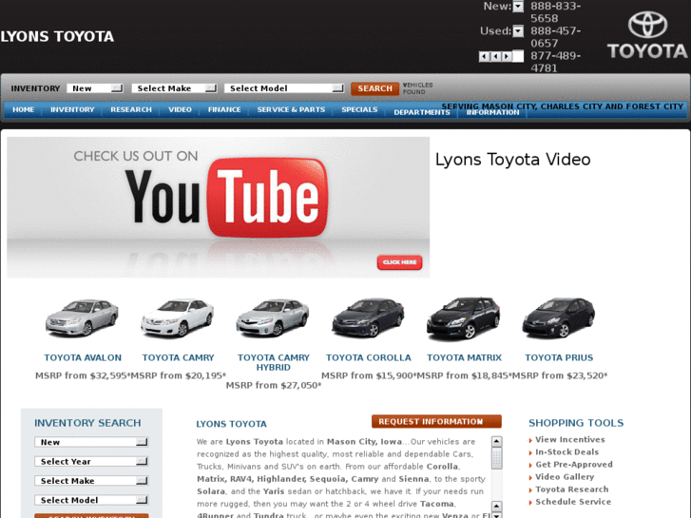
Task: Open the INFORMATION menu item
Action: coord(492,112)
